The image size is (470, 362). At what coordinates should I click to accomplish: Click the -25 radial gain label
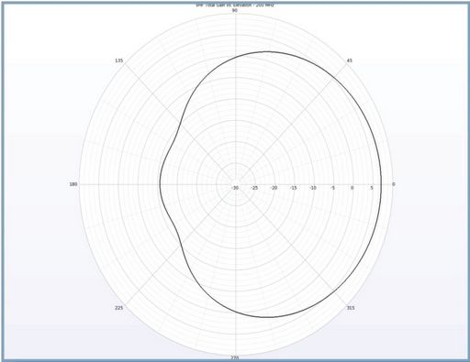254,188
